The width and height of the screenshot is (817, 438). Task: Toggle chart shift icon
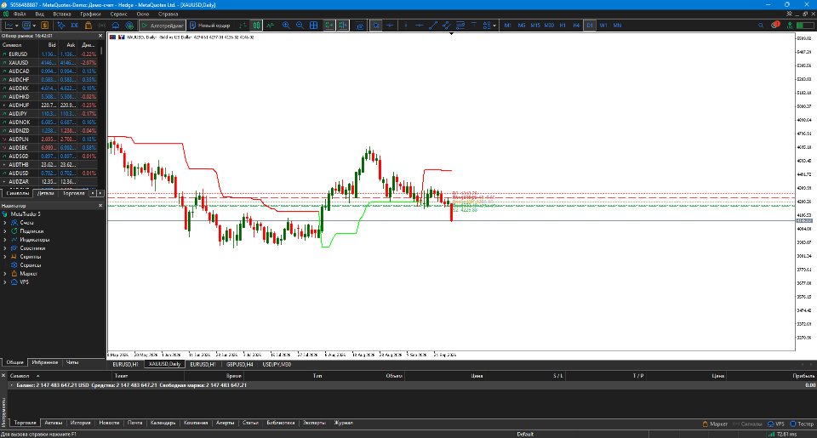pyautogui.click(x=342, y=25)
